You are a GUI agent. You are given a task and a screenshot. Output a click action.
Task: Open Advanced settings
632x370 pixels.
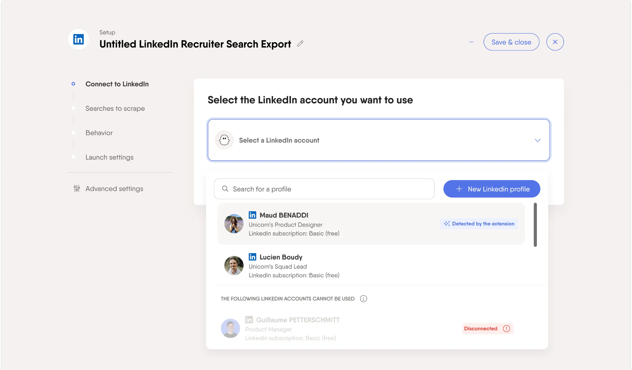tap(114, 188)
